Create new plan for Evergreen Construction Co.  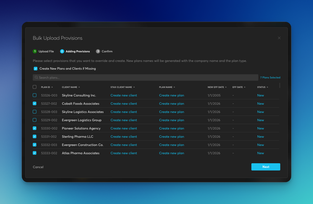tap(171, 145)
